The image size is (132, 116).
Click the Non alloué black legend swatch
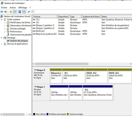click(x=34, y=114)
